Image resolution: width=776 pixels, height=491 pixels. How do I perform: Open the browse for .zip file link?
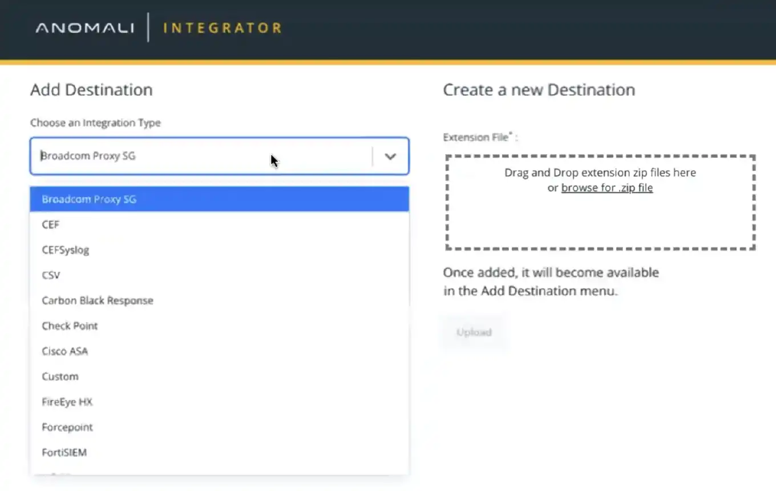coord(607,188)
